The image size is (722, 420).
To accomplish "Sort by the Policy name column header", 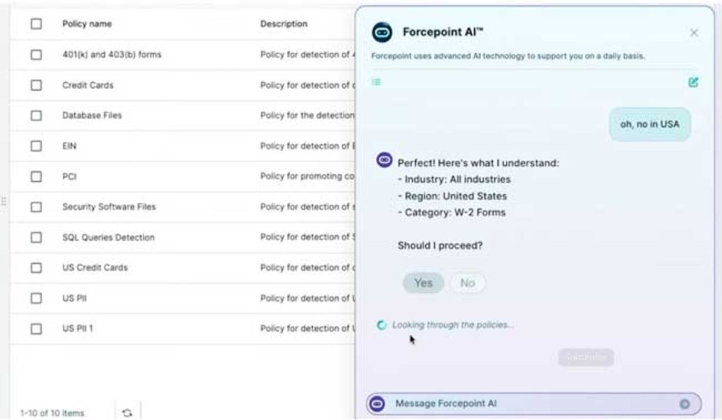I will point(87,24).
